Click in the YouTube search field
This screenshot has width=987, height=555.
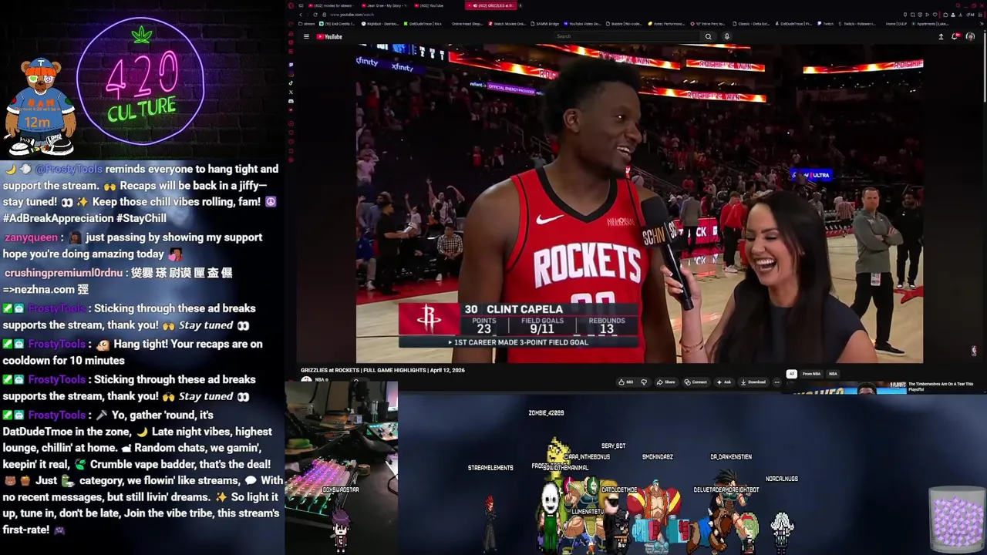point(627,36)
